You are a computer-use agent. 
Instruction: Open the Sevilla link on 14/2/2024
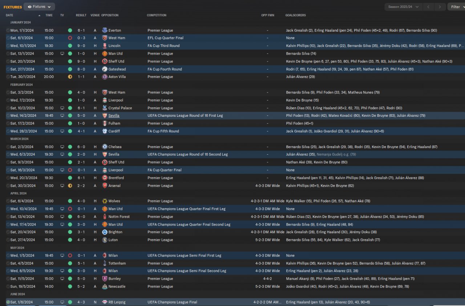coord(114,116)
